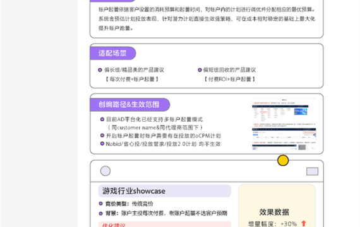Select the bullet before 背景 line
Image resolution: width=360 pixels, height=227 pixels.
click(x=100, y=213)
